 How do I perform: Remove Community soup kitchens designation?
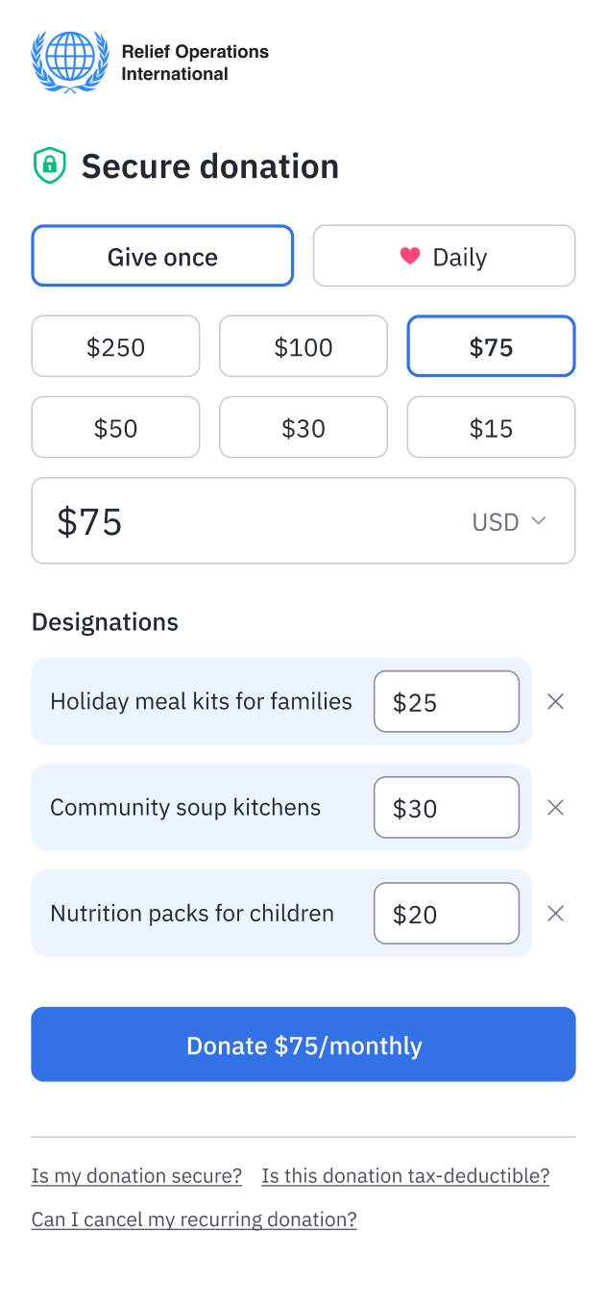tap(555, 808)
